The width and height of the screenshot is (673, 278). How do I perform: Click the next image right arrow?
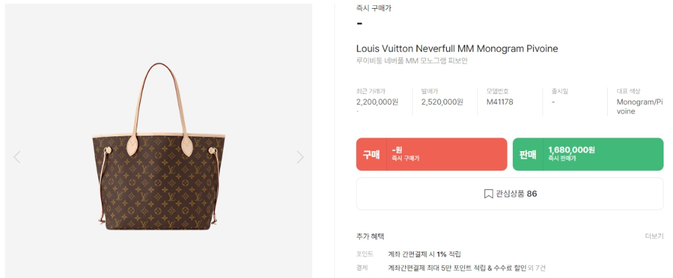(x=300, y=157)
